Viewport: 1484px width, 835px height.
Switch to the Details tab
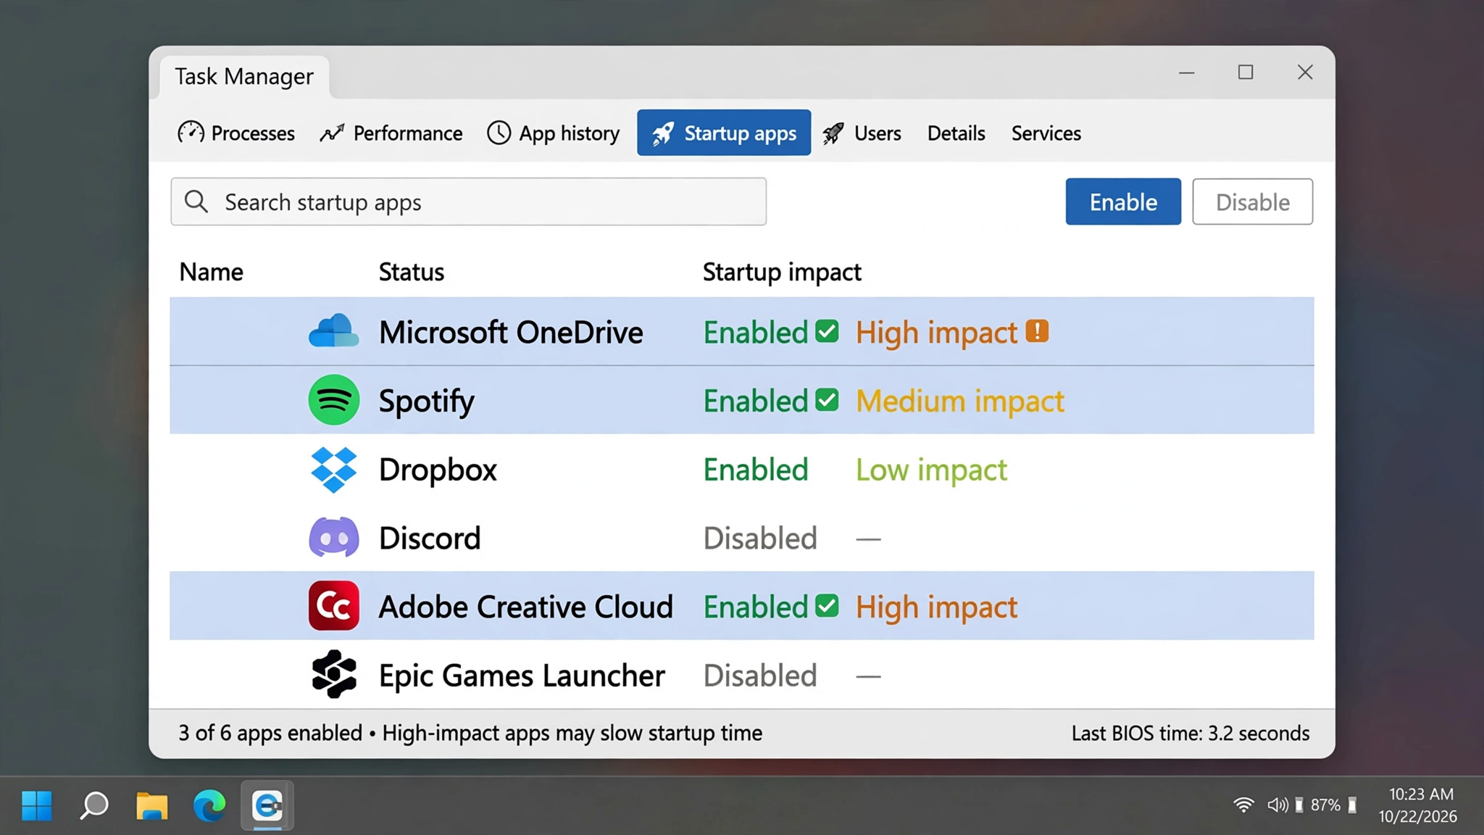click(956, 133)
